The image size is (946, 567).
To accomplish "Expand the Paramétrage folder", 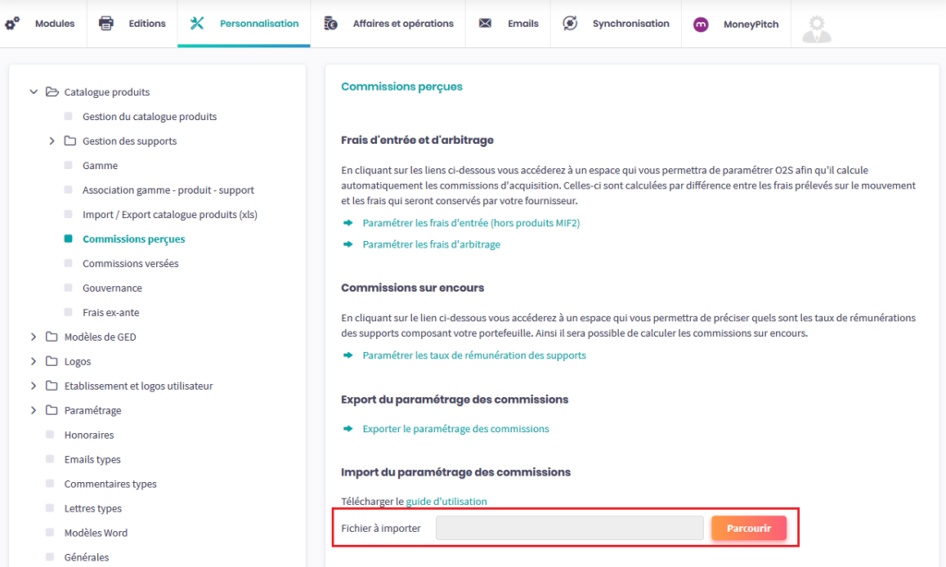I will coord(34,410).
